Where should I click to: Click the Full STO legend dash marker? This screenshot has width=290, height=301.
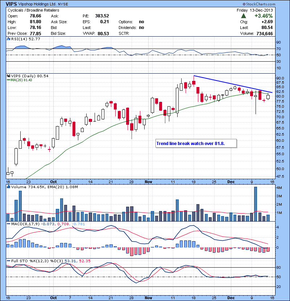(x=8, y=261)
